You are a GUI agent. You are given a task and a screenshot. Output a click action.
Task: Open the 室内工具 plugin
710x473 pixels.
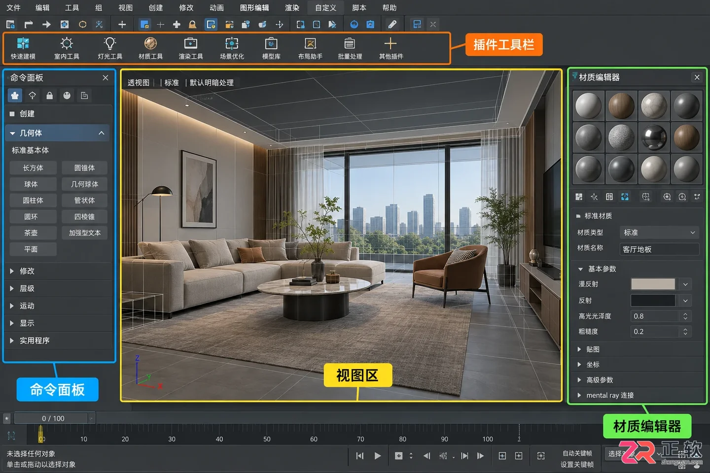pyautogui.click(x=67, y=48)
